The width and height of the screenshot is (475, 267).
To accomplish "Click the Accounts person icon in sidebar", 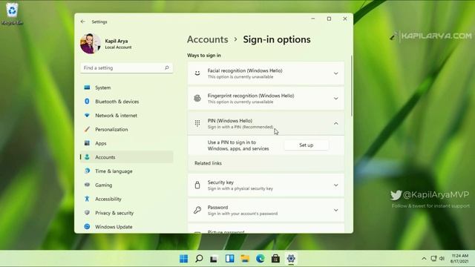I will pyautogui.click(x=87, y=156).
